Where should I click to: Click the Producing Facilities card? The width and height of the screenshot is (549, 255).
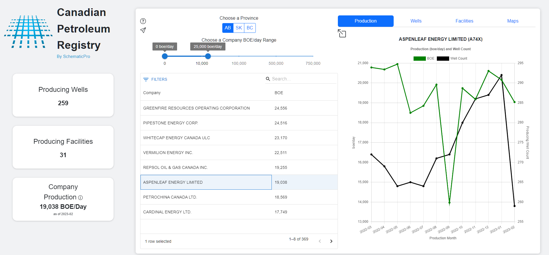click(x=63, y=147)
